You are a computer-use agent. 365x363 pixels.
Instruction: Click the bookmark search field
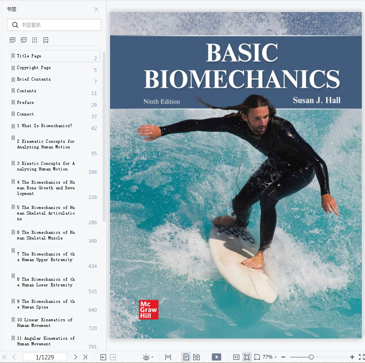(54, 25)
